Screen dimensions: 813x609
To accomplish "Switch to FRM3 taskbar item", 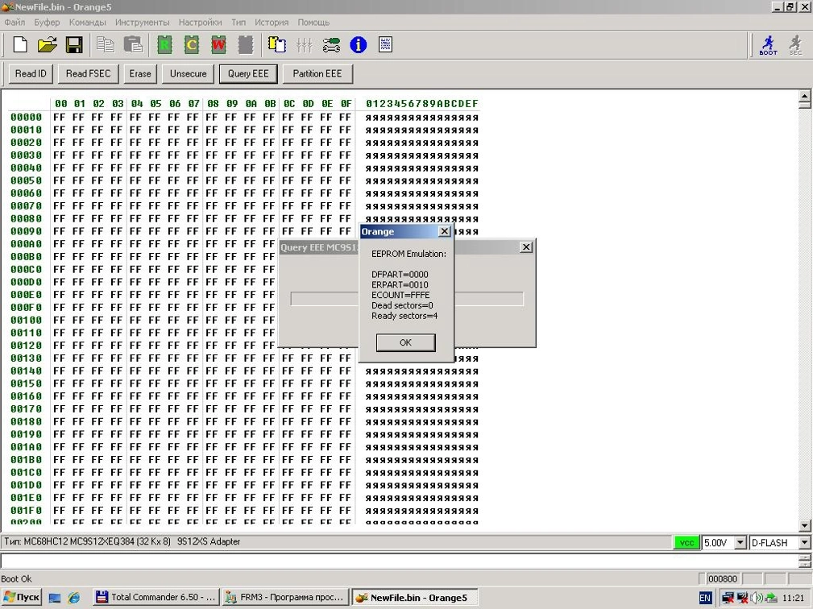I will (286, 598).
